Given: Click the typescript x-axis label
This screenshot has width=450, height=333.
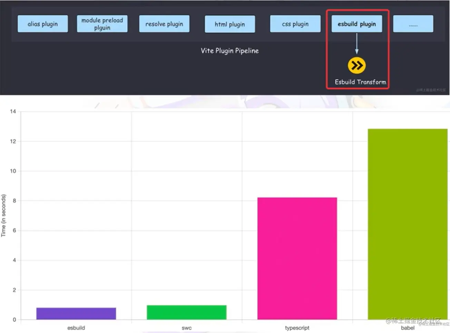Looking at the screenshot, I should click(x=297, y=328).
